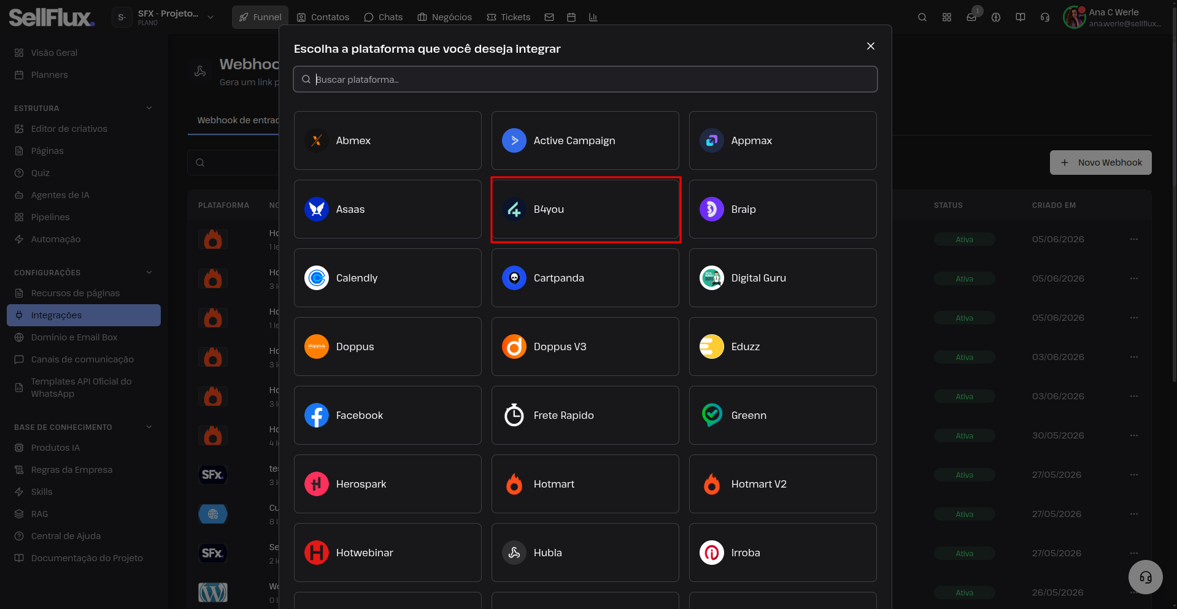The width and height of the screenshot is (1177, 609).
Task: Click the top bar search magnifier icon
Action: 922,17
